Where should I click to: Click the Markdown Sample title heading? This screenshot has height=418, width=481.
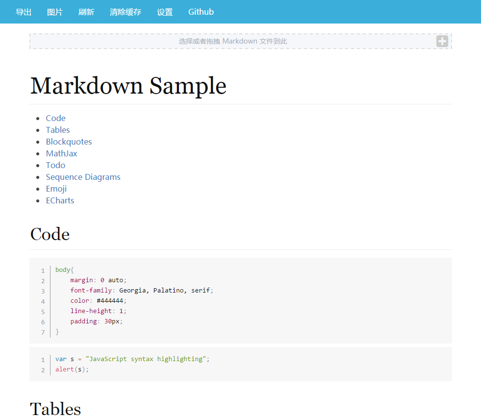coord(128,86)
